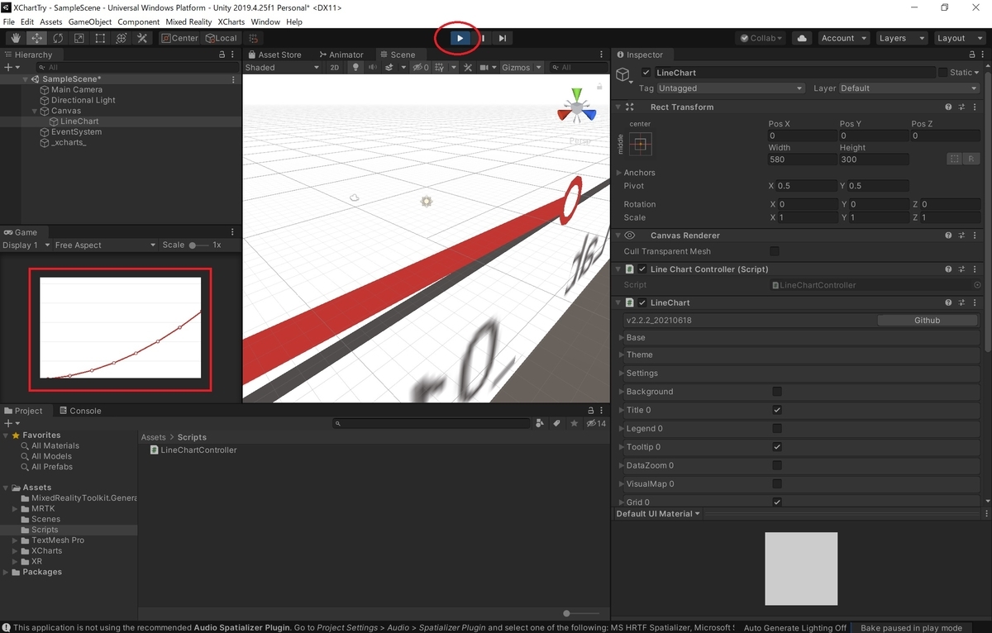Expand the Theme section of LineChart
The width and height of the screenshot is (992, 633).
coord(619,355)
